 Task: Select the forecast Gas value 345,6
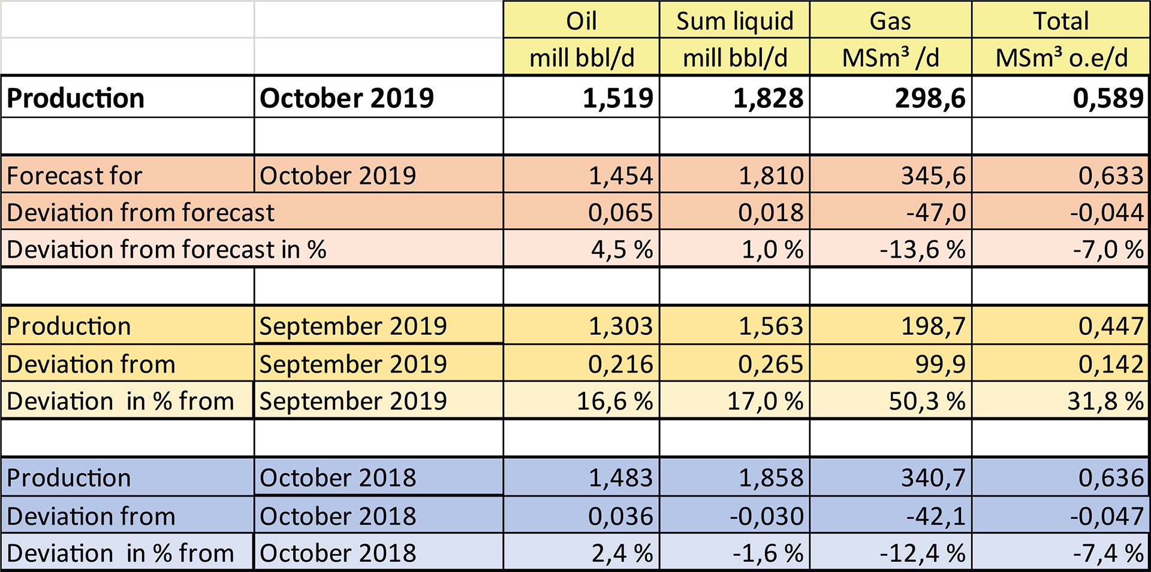click(x=933, y=176)
